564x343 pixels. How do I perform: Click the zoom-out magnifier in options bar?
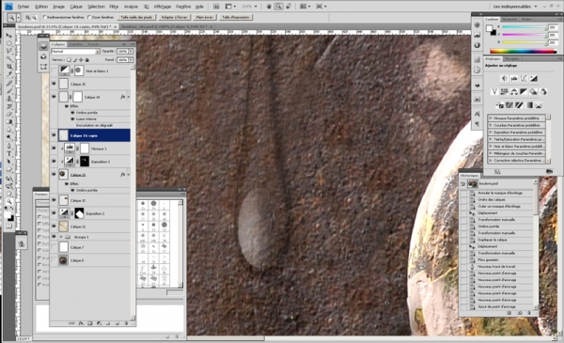pyautogui.click(x=34, y=17)
